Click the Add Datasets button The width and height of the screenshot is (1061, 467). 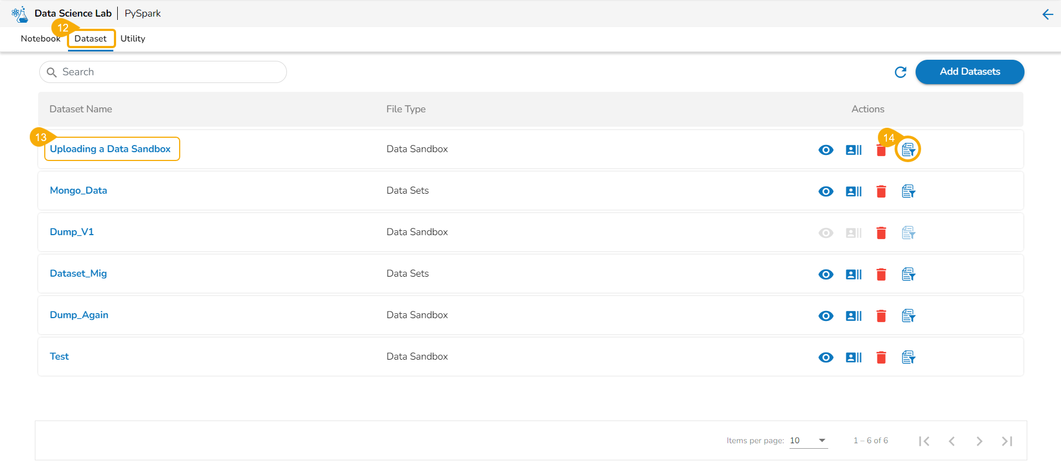[x=969, y=72]
